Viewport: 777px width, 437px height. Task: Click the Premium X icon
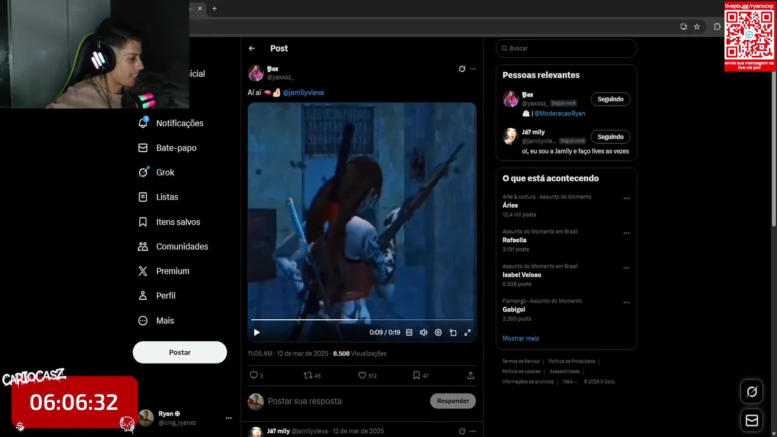pos(143,271)
